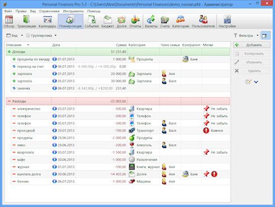Image resolution: width=275 pixels, height=207 pixels.
Task: Select the пиво expense row
Action: click(120, 145)
